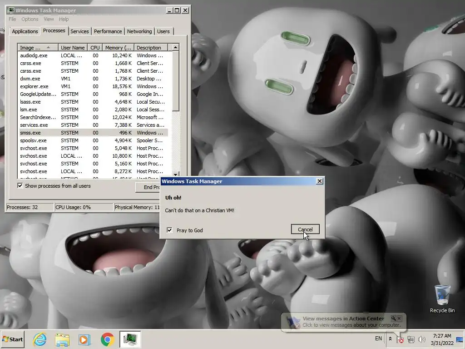The height and width of the screenshot is (349, 465).
Task: Click the Show Desktop icon near the clock
Action: [460, 339]
